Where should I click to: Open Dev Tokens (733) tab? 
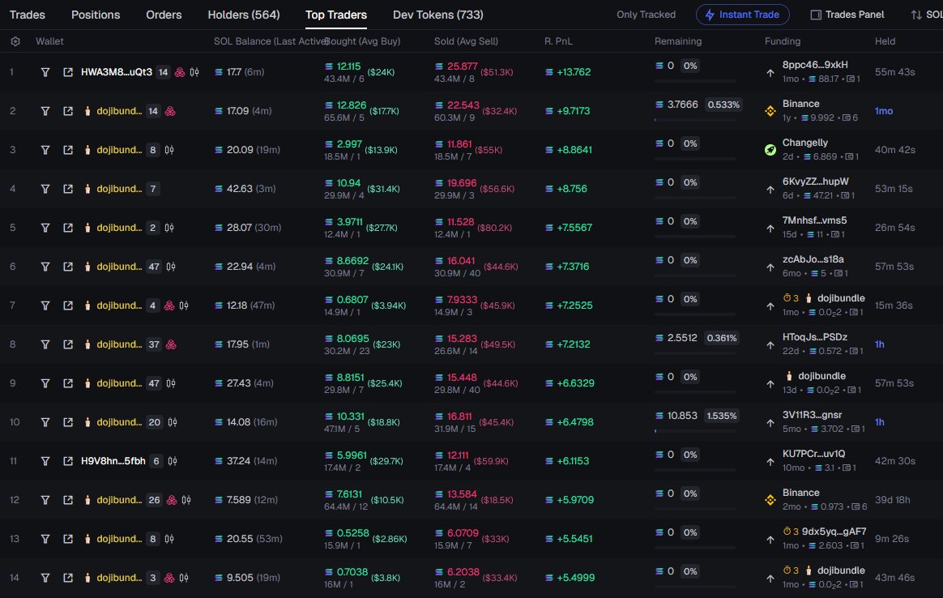pyautogui.click(x=437, y=15)
